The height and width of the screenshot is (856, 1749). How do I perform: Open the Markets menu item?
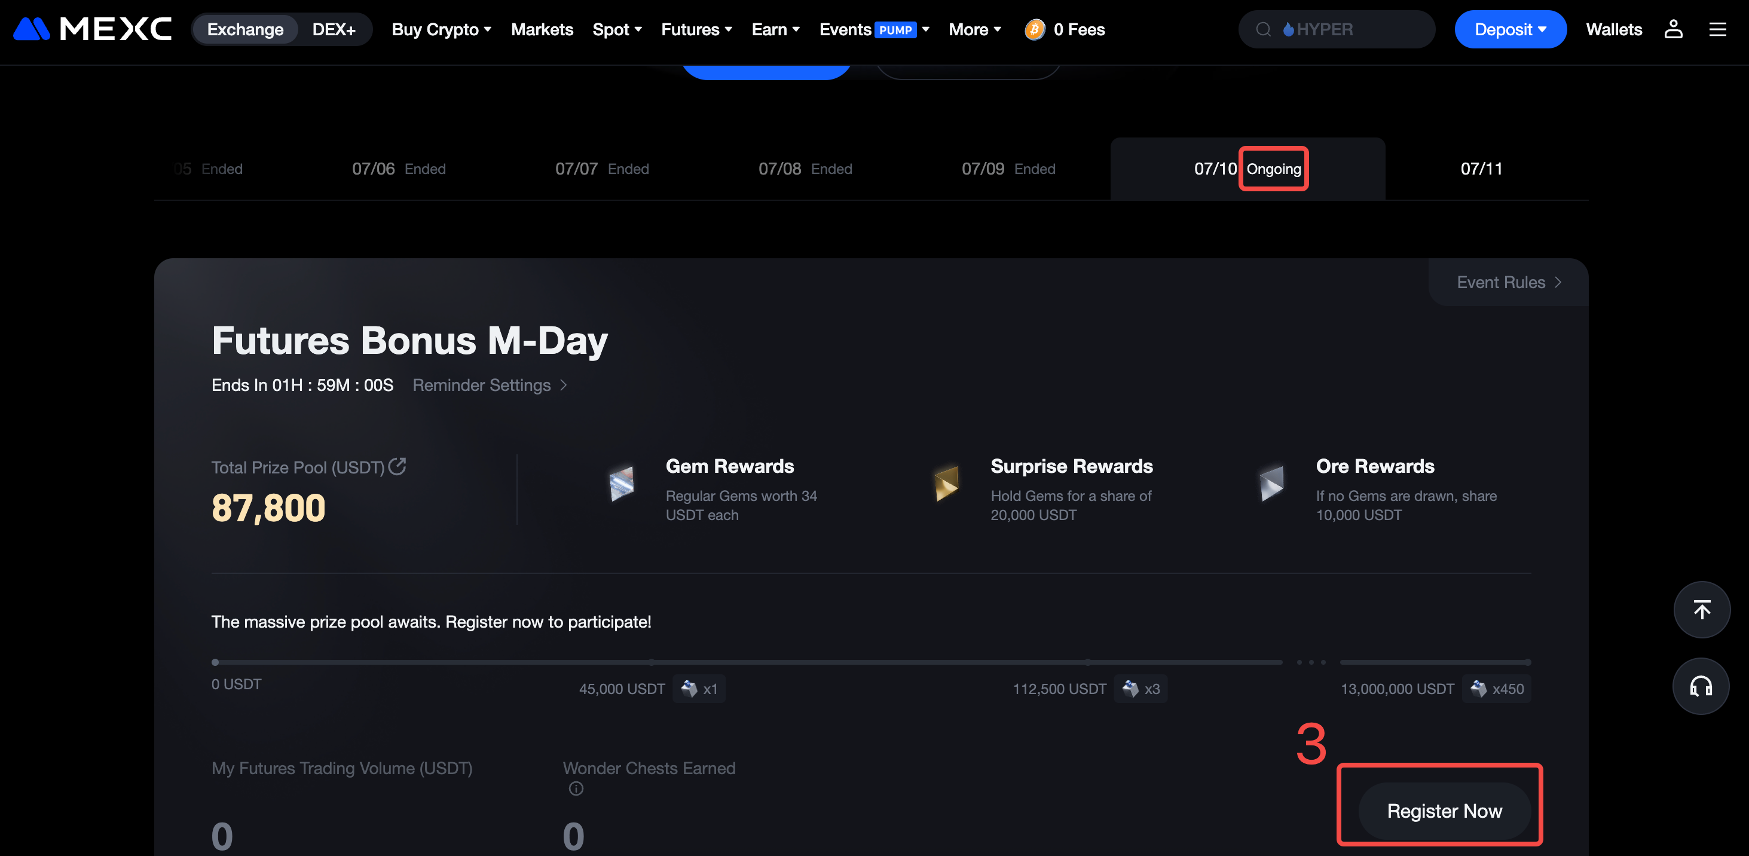542,29
